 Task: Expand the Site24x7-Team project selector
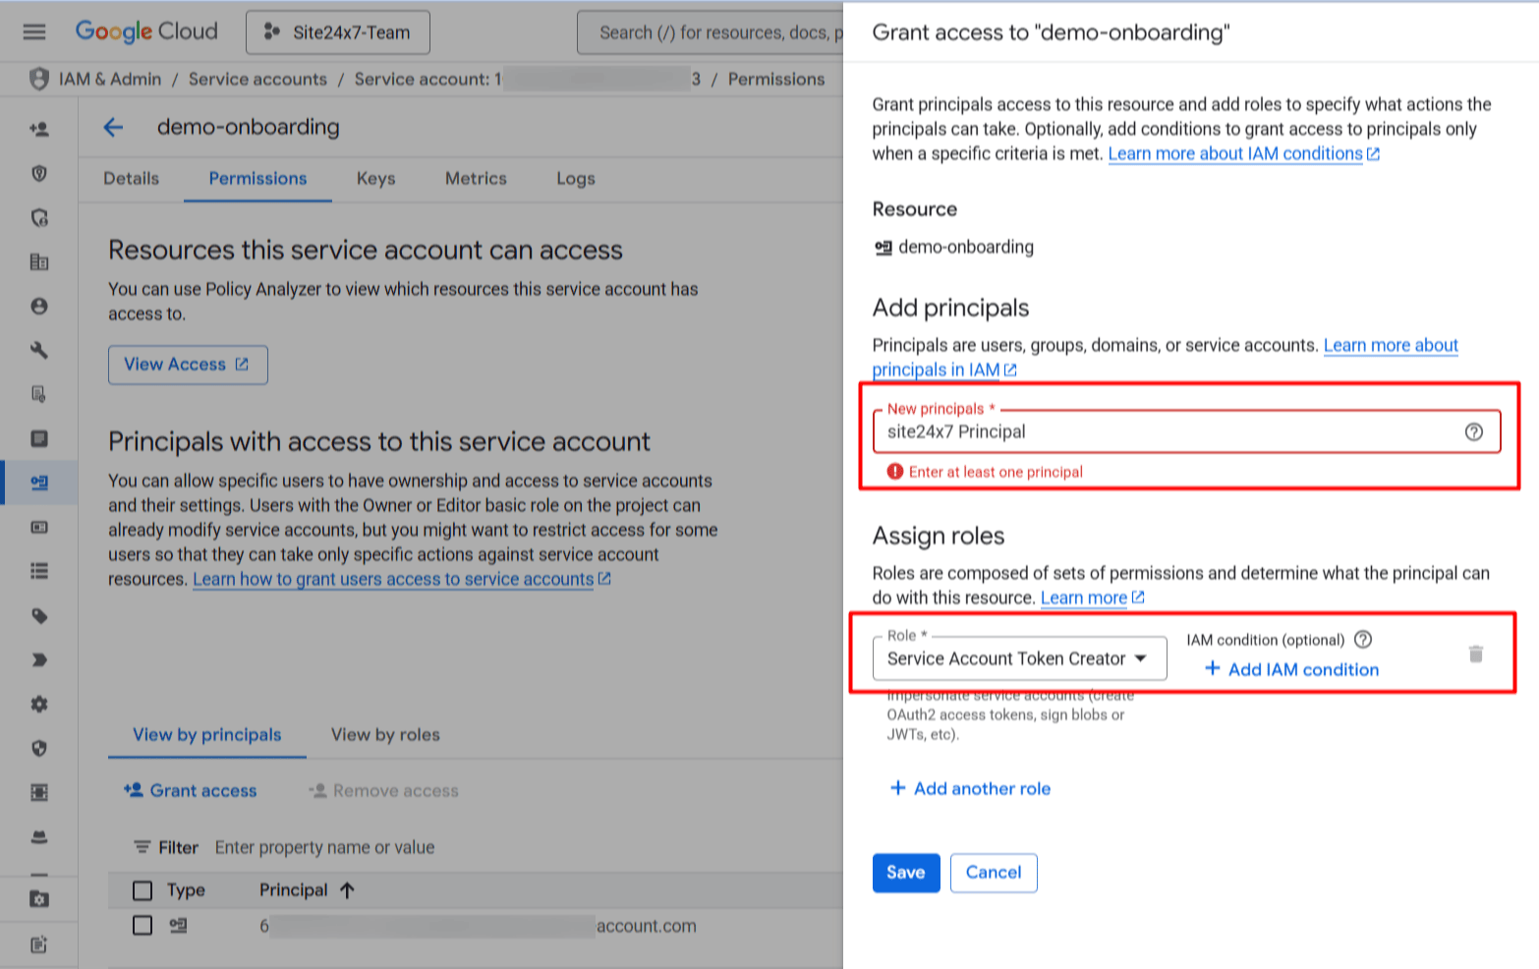pos(338,31)
